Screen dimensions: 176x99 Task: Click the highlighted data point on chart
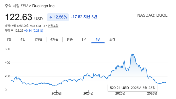pos(133,55)
